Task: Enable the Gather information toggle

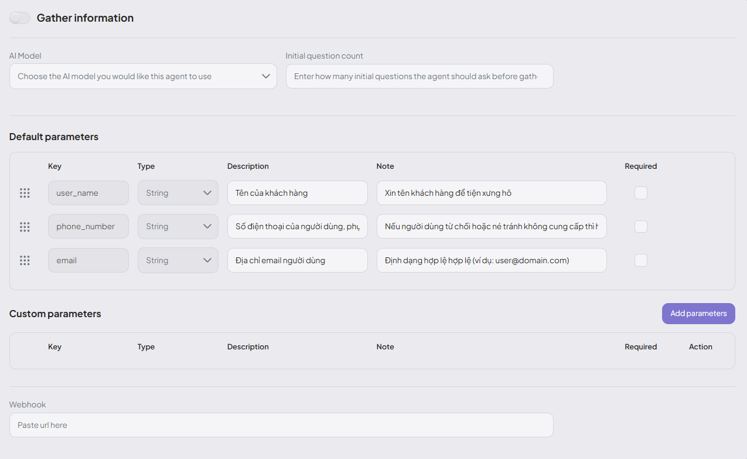Action: pos(20,18)
